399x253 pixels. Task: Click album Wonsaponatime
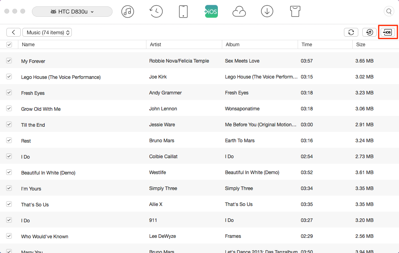242,109
